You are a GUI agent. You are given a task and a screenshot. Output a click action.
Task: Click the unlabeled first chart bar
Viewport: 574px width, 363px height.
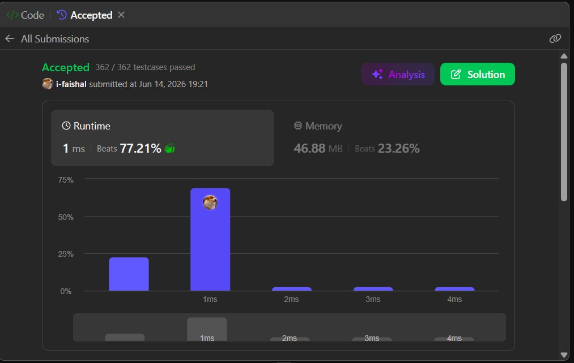[x=129, y=274]
